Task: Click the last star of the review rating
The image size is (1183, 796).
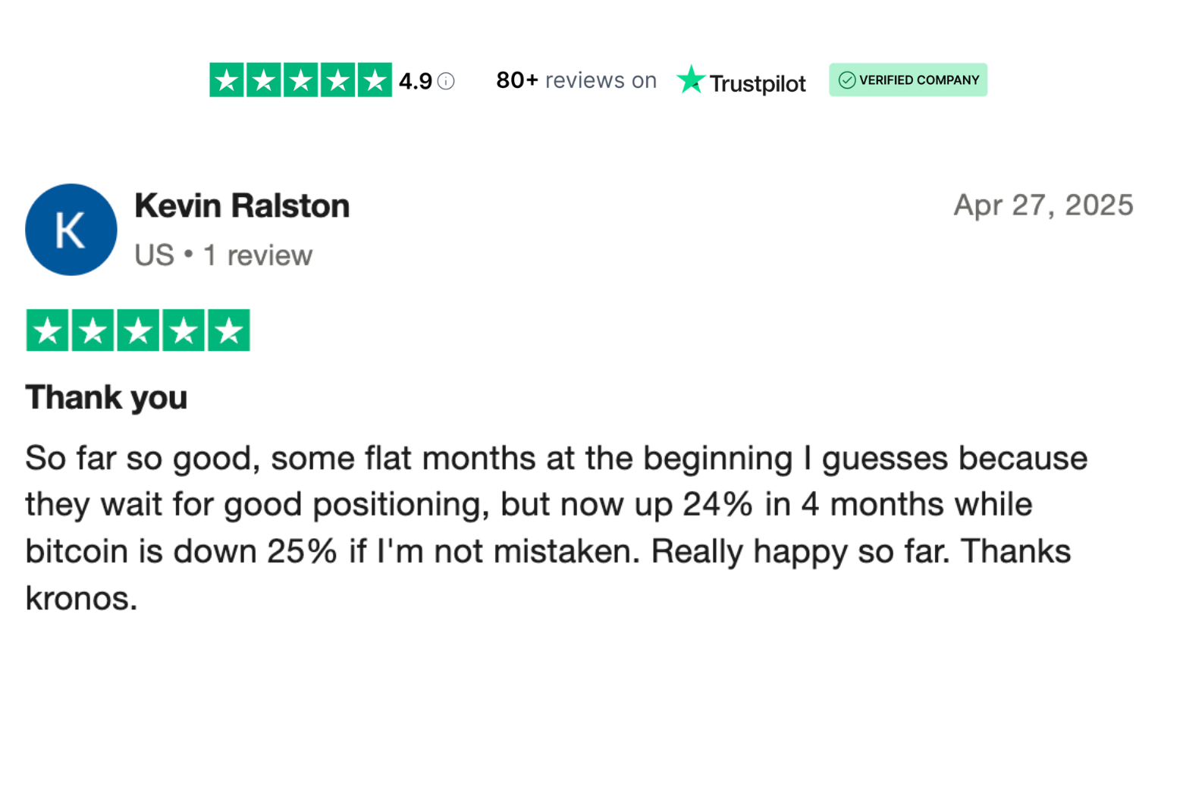Action: pos(229,331)
